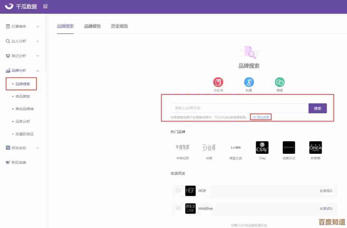
Task: Switch to the 品牌报告 tab
Action: tap(93, 26)
